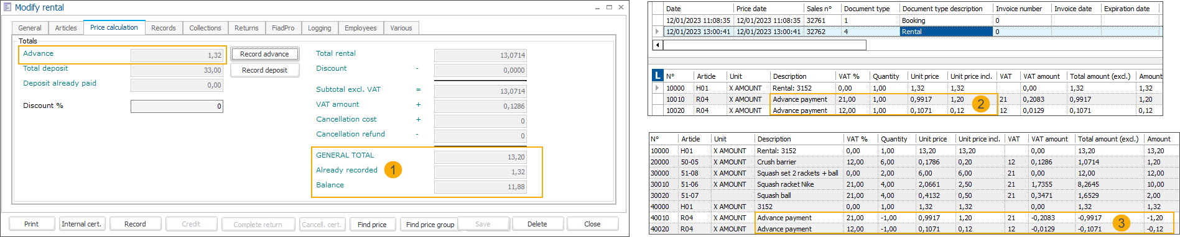The image size is (1180, 237).
Task: Select line 10020 Advance payment row
Action: coord(907,110)
